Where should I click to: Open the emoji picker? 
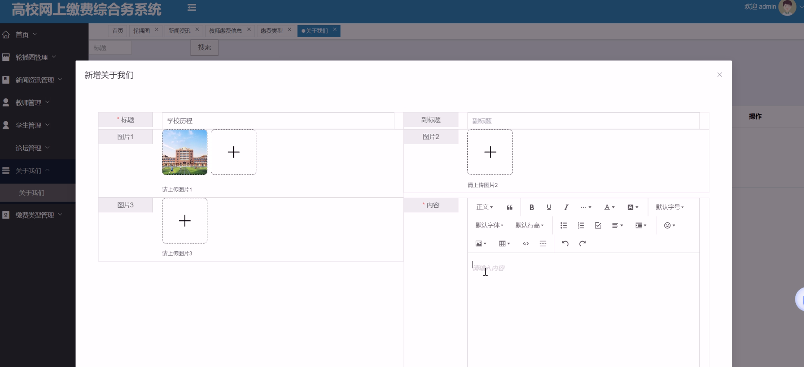click(x=669, y=225)
